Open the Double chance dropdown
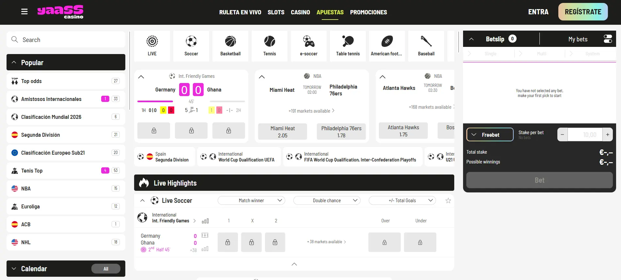 [x=327, y=200]
